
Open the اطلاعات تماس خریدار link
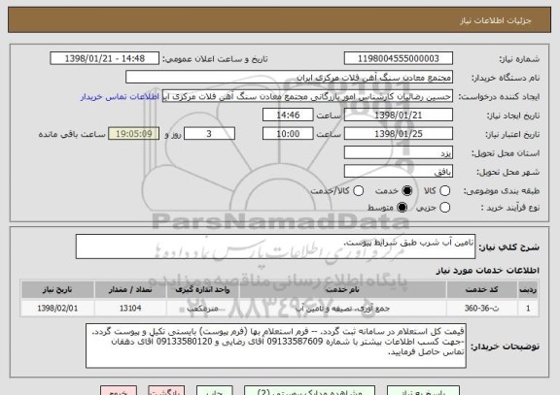pyautogui.click(x=120, y=97)
